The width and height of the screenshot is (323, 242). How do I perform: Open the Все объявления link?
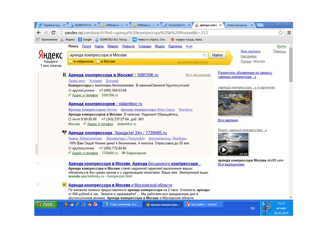(198, 75)
